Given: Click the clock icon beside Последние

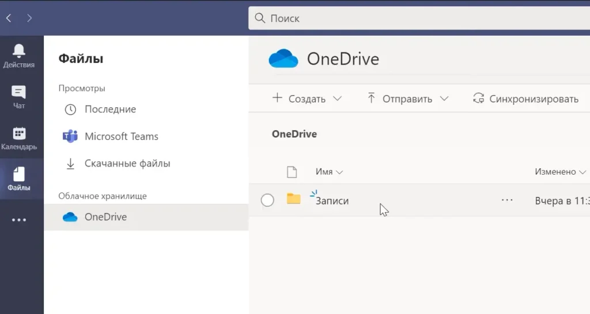Looking at the screenshot, I should 70,109.
